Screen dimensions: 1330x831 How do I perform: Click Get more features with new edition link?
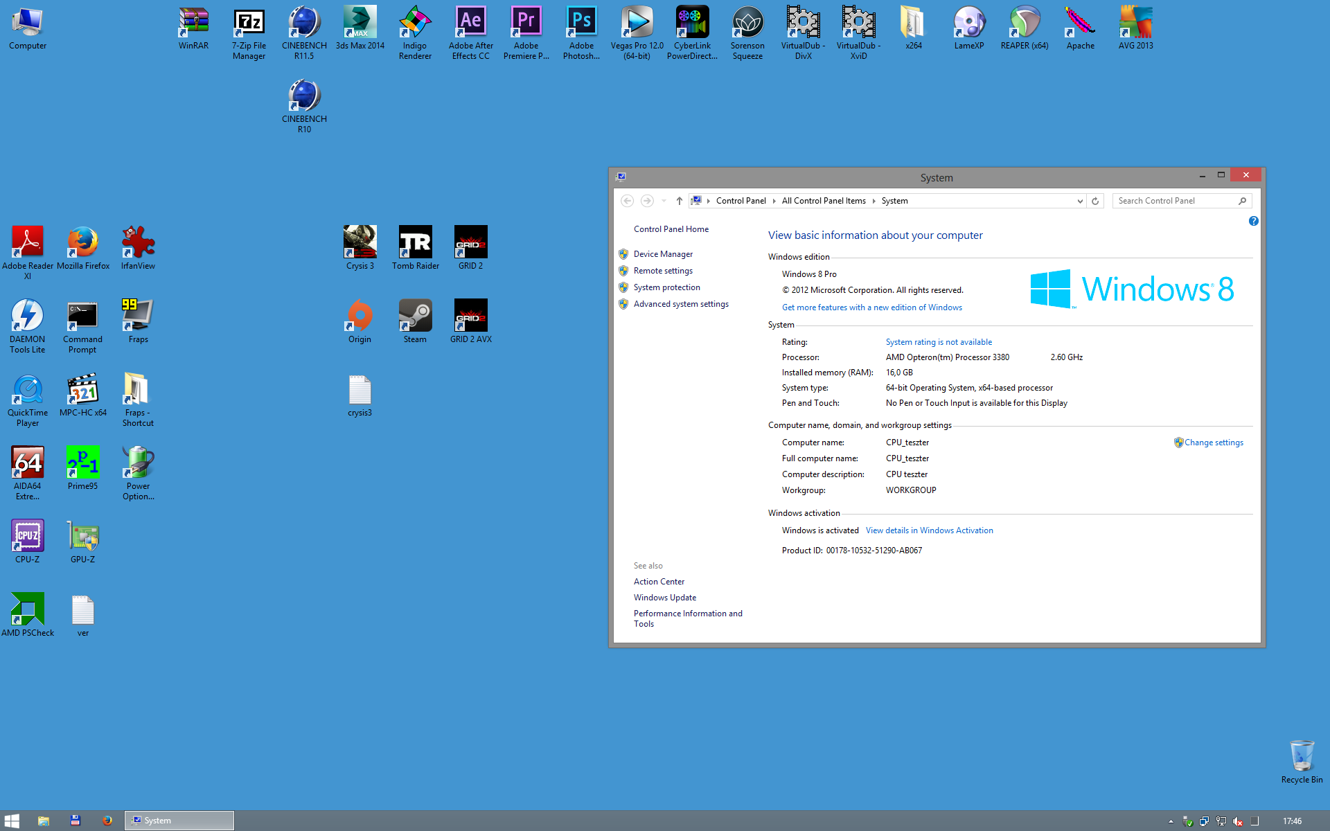click(872, 307)
